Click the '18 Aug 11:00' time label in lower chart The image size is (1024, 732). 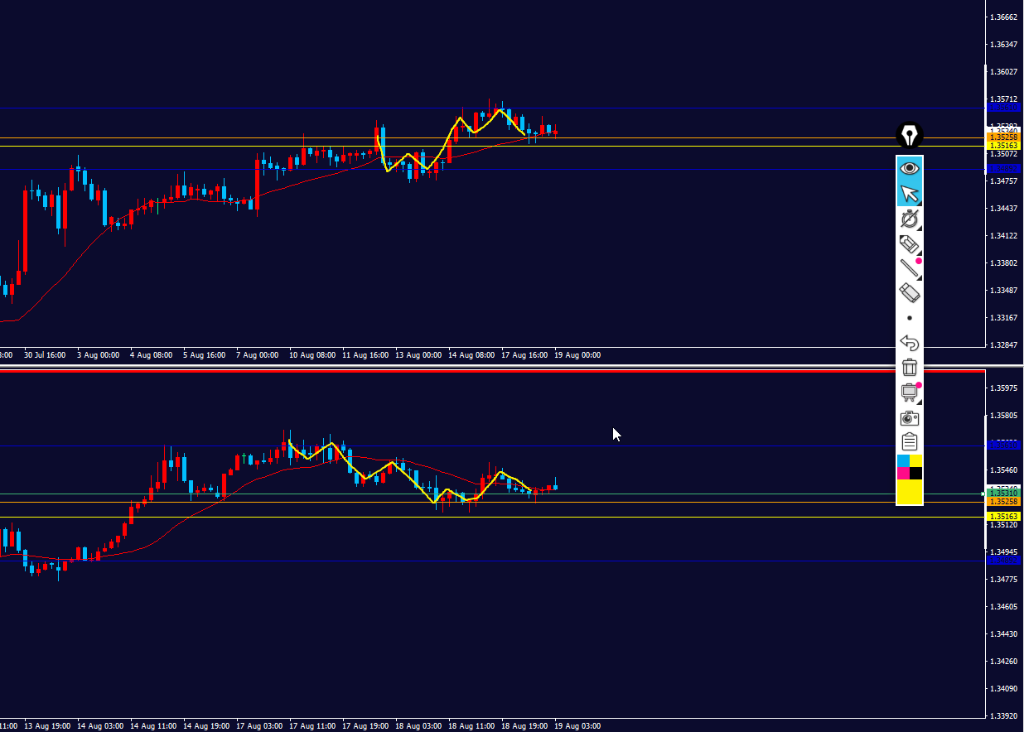point(471,725)
